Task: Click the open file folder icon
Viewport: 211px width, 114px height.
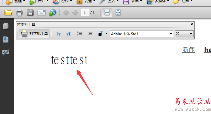Action: tap(8, 13)
